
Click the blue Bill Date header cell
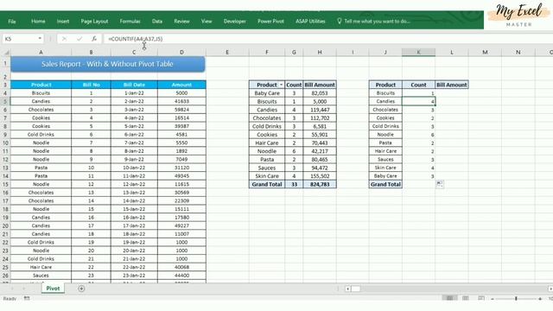point(134,85)
